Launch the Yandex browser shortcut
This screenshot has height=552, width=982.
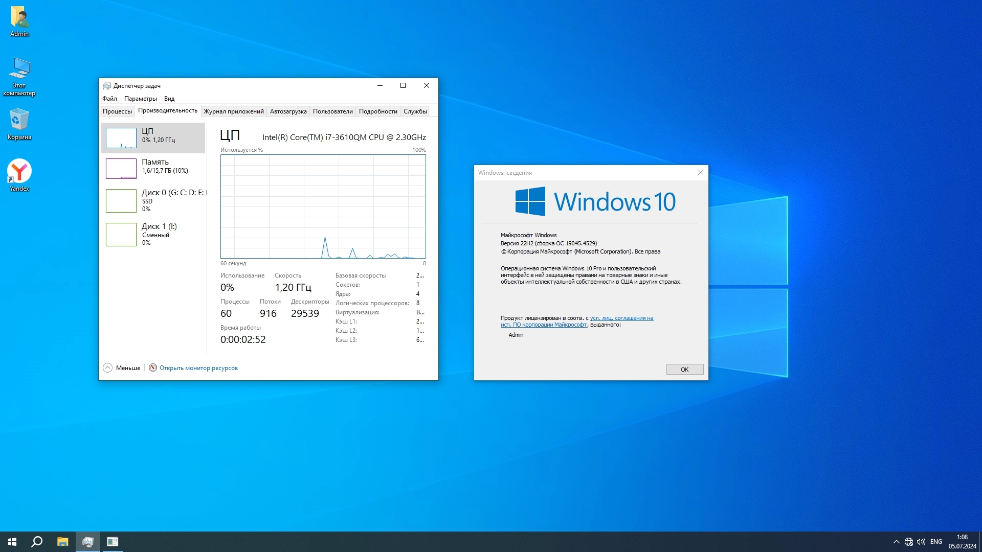pos(19,172)
